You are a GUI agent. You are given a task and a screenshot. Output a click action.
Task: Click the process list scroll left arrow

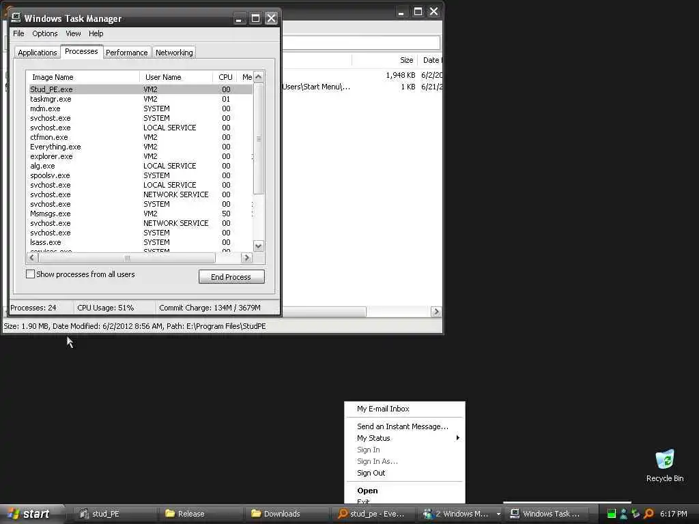coord(32,257)
